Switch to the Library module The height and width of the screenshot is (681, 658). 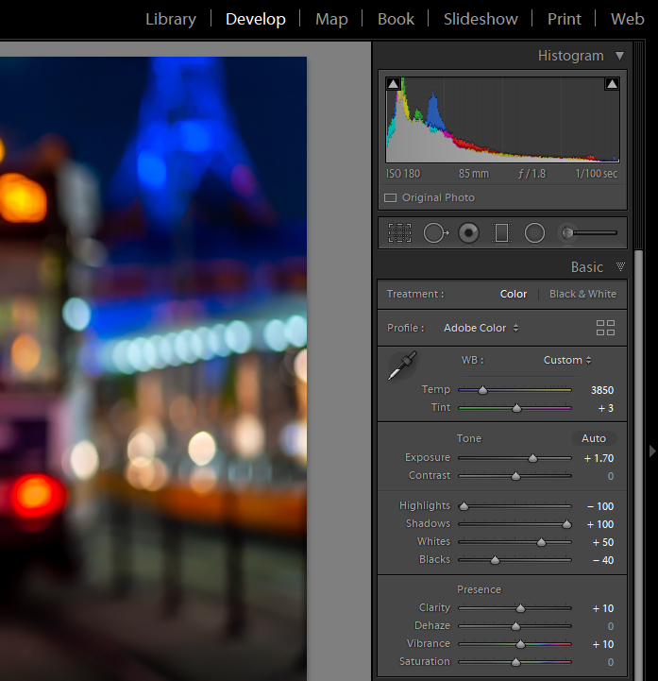pos(171,19)
